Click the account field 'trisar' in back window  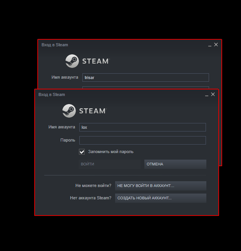[x=146, y=77]
